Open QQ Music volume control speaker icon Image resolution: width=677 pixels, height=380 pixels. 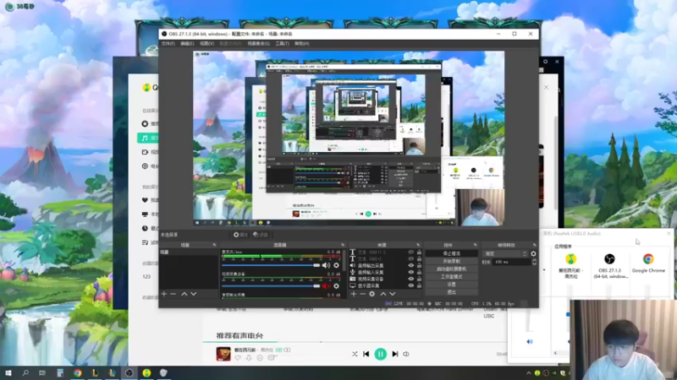[x=406, y=354]
